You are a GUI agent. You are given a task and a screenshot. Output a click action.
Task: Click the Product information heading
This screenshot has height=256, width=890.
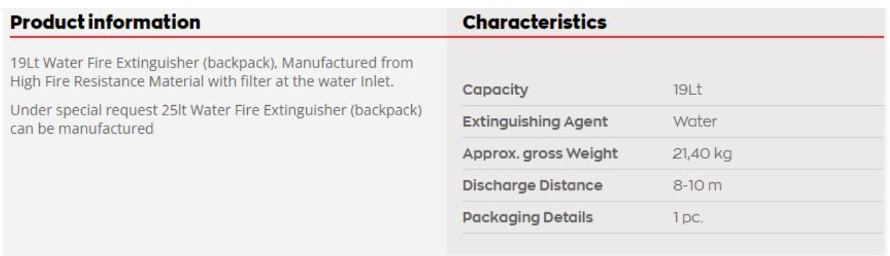106,23
